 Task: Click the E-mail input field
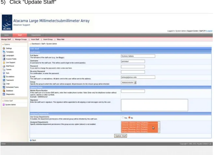tap(138, 77)
